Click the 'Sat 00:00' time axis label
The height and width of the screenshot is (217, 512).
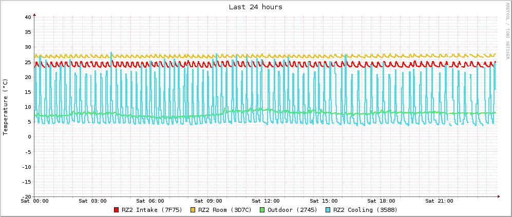(34, 201)
